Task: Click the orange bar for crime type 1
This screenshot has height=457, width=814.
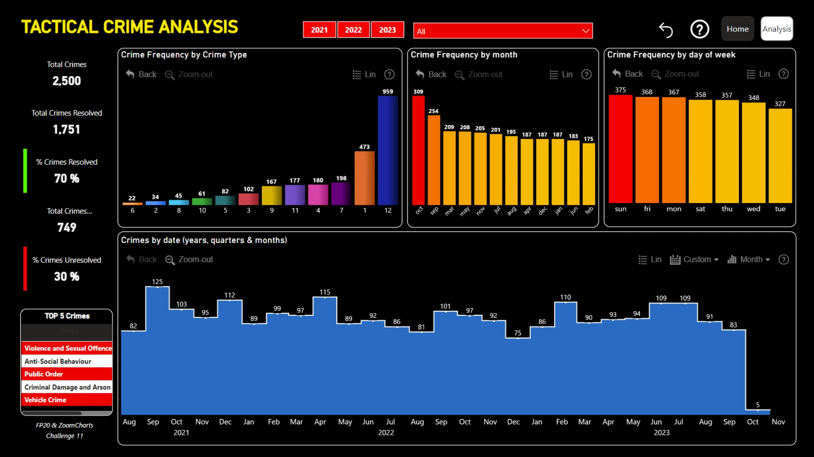Action: 365,178
